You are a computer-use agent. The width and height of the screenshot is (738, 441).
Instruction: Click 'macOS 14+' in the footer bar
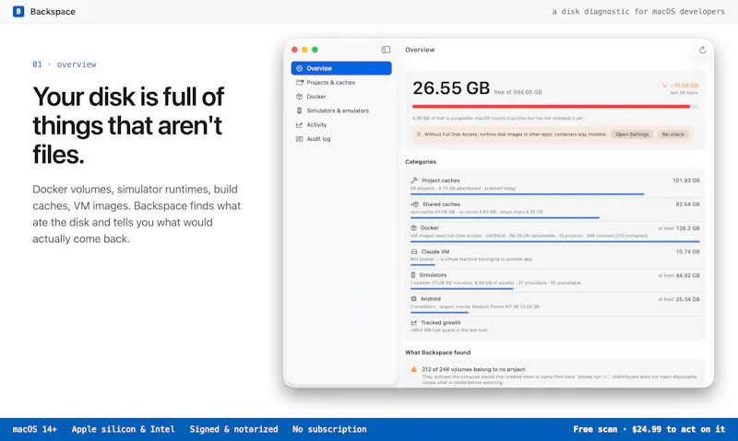35,429
